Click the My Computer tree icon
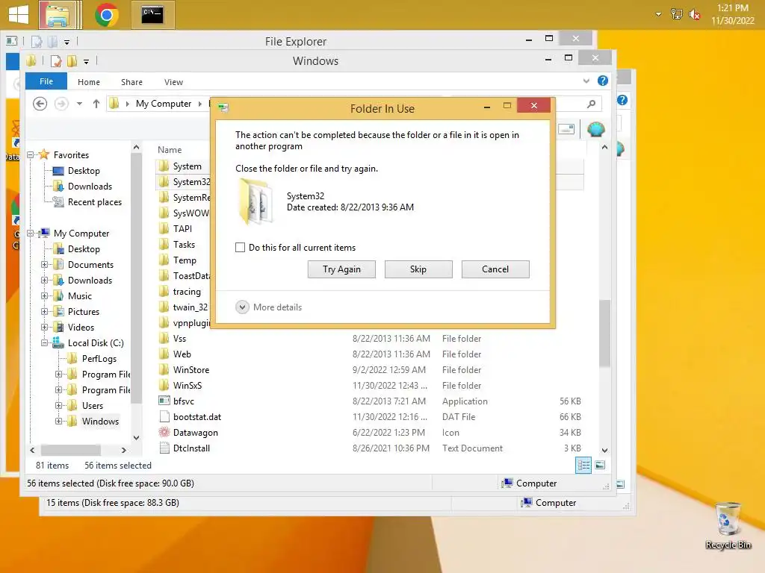Image resolution: width=765 pixels, height=573 pixels. [x=44, y=233]
